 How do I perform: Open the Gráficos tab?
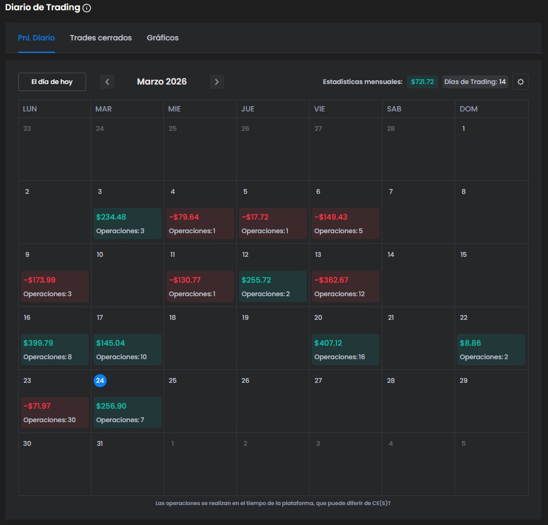(163, 38)
